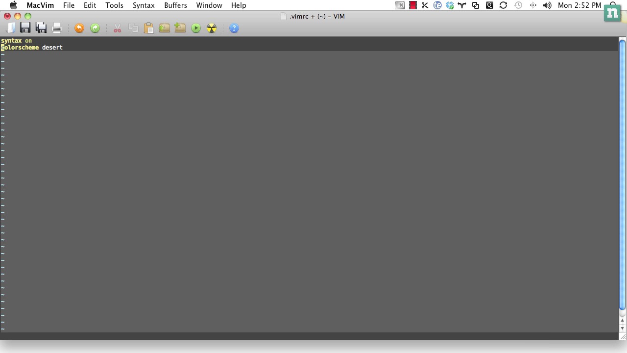627x353 pixels.
Task: Click the yellow radioactive Make icon
Action: tap(212, 28)
